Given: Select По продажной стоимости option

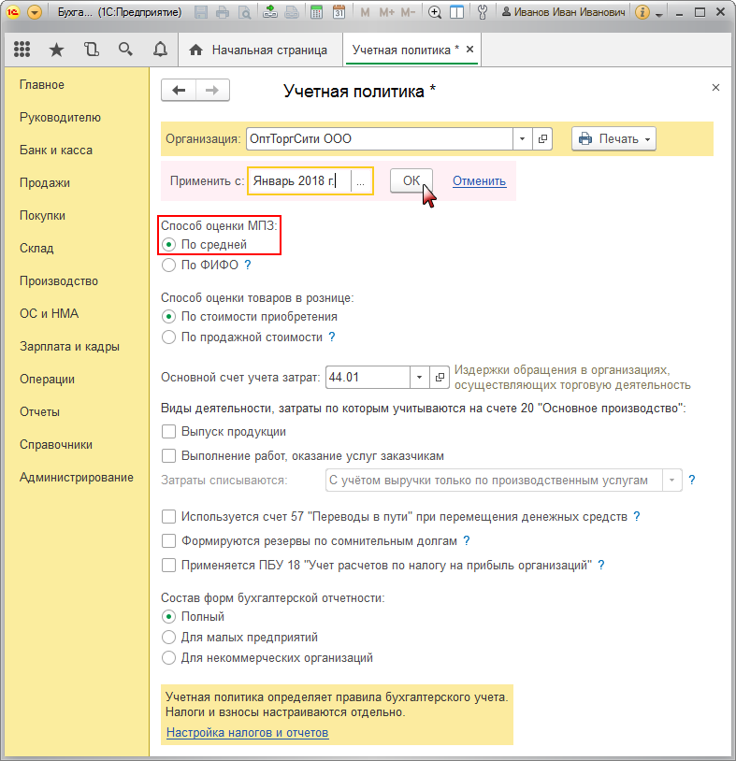Looking at the screenshot, I should click(x=168, y=337).
